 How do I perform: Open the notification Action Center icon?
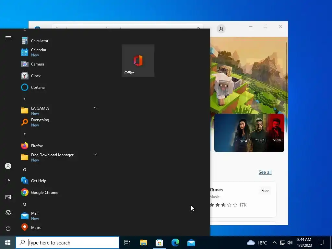(x=321, y=243)
